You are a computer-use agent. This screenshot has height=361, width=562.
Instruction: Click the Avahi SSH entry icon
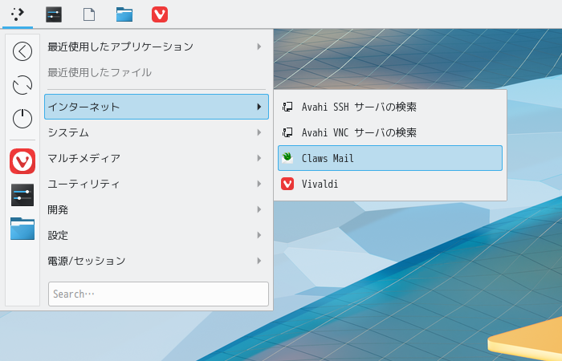pyautogui.click(x=287, y=107)
